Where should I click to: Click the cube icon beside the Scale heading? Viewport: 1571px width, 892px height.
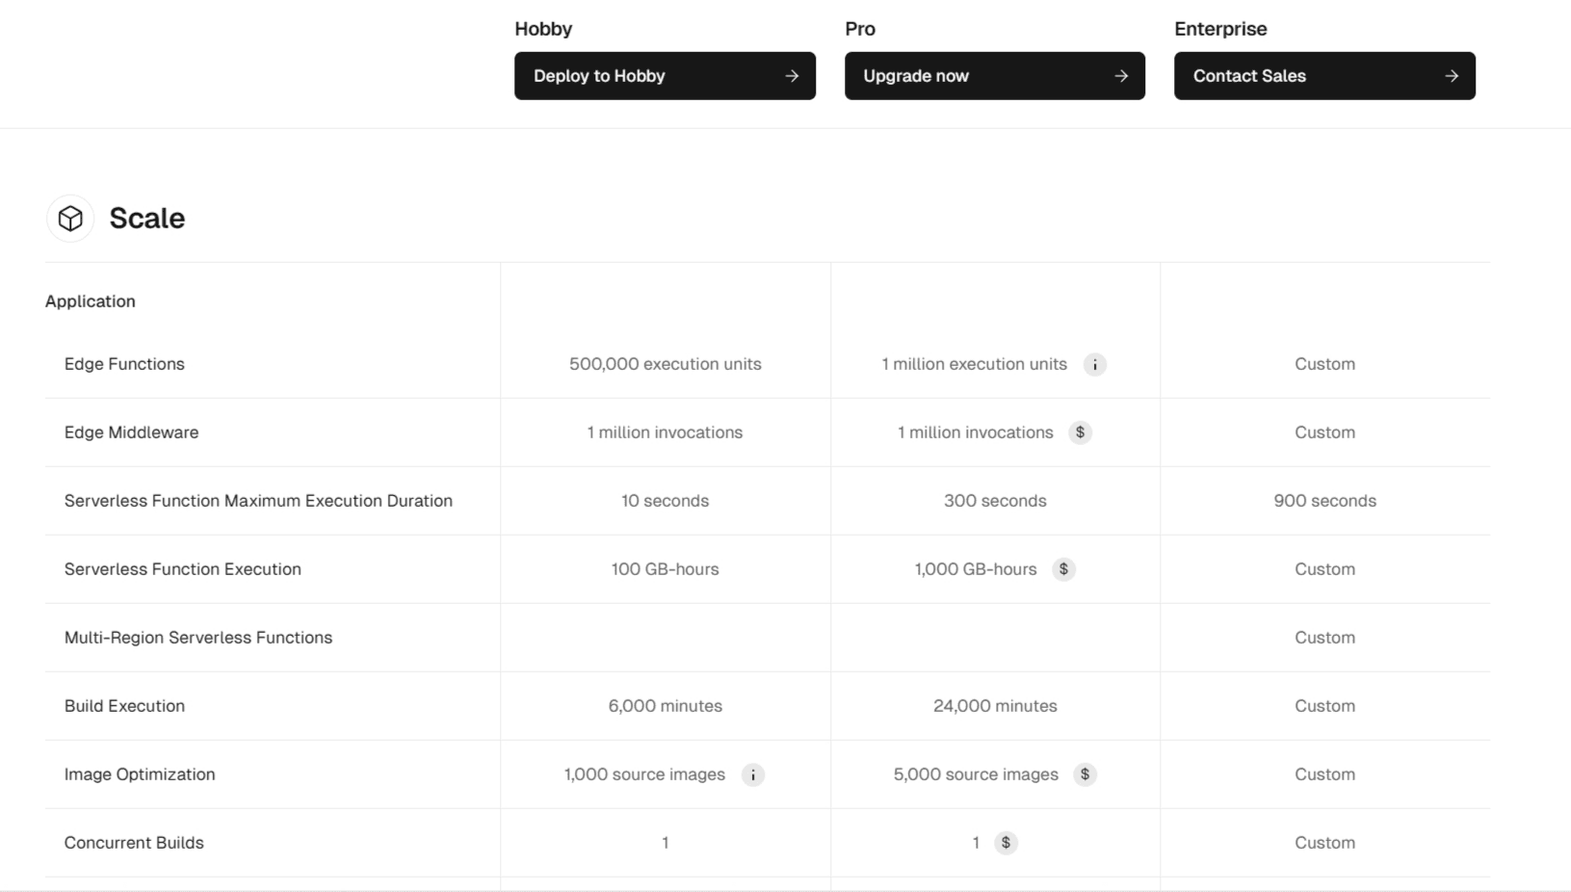(x=70, y=219)
